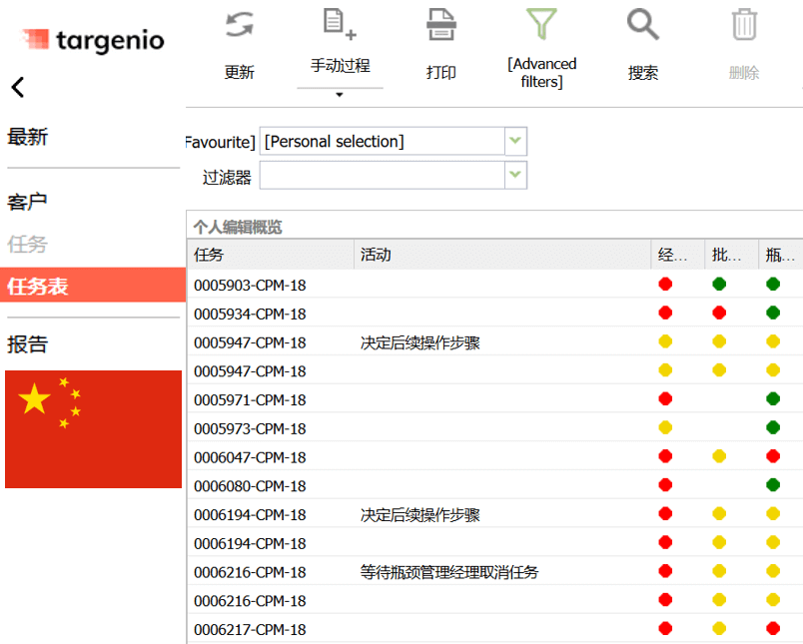The image size is (803, 644).
Task: Open 客户 in the sidebar menu
Action: (x=28, y=202)
